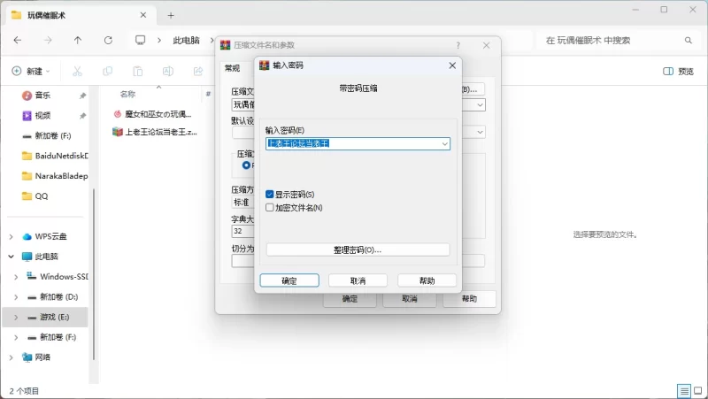Close the 输入密码 dialog
This screenshot has width=708, height=399.
pos(452,65)
